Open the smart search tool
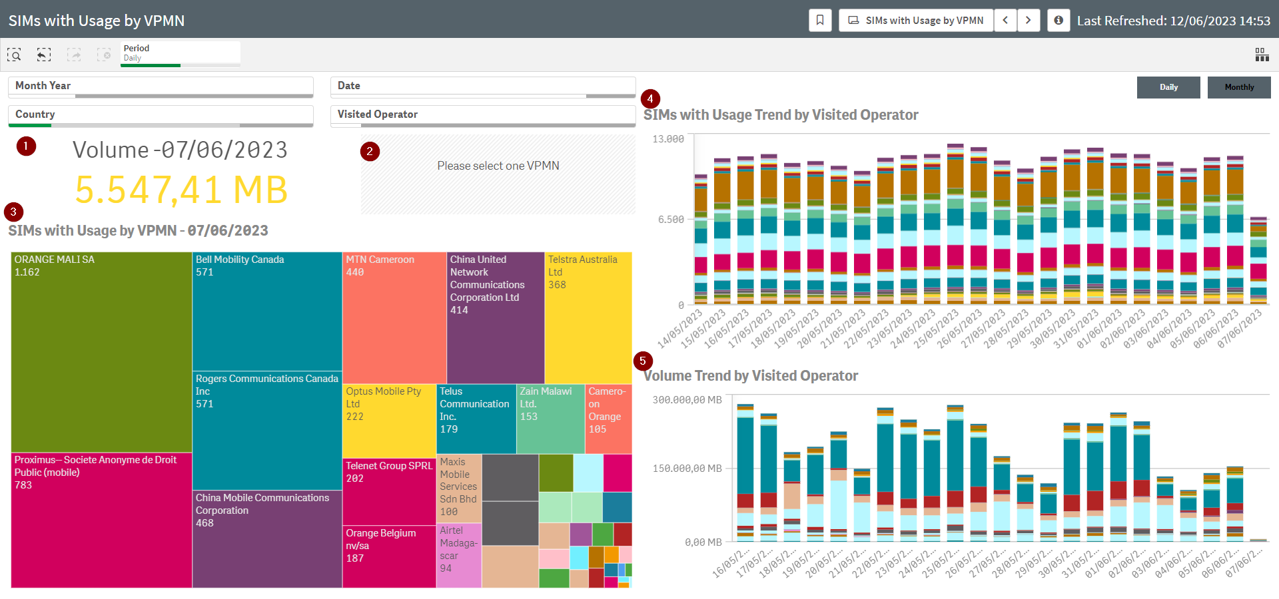1279x599 pixels. (14, 55)
